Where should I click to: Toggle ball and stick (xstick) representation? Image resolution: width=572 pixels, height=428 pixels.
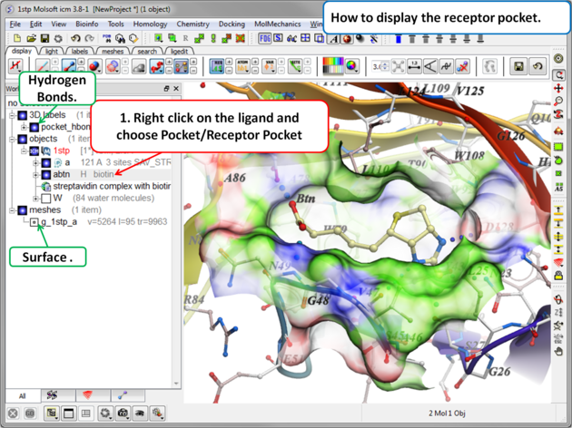(x=69, y=67)
